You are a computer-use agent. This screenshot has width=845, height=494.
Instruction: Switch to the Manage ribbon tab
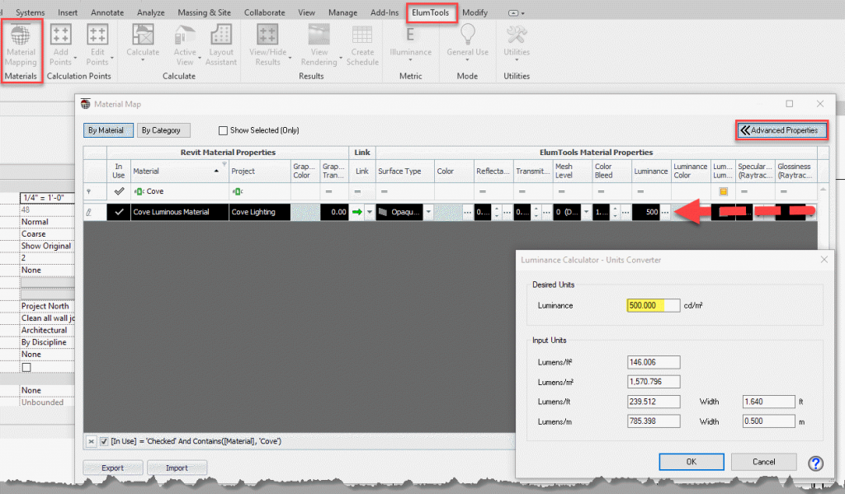click(342, 12)
